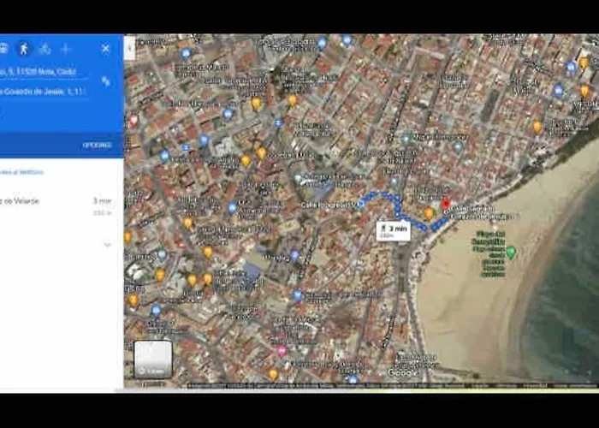Select the cycling travel mode icon
This screenshot has height=428, width=599.
click(44, 49)
